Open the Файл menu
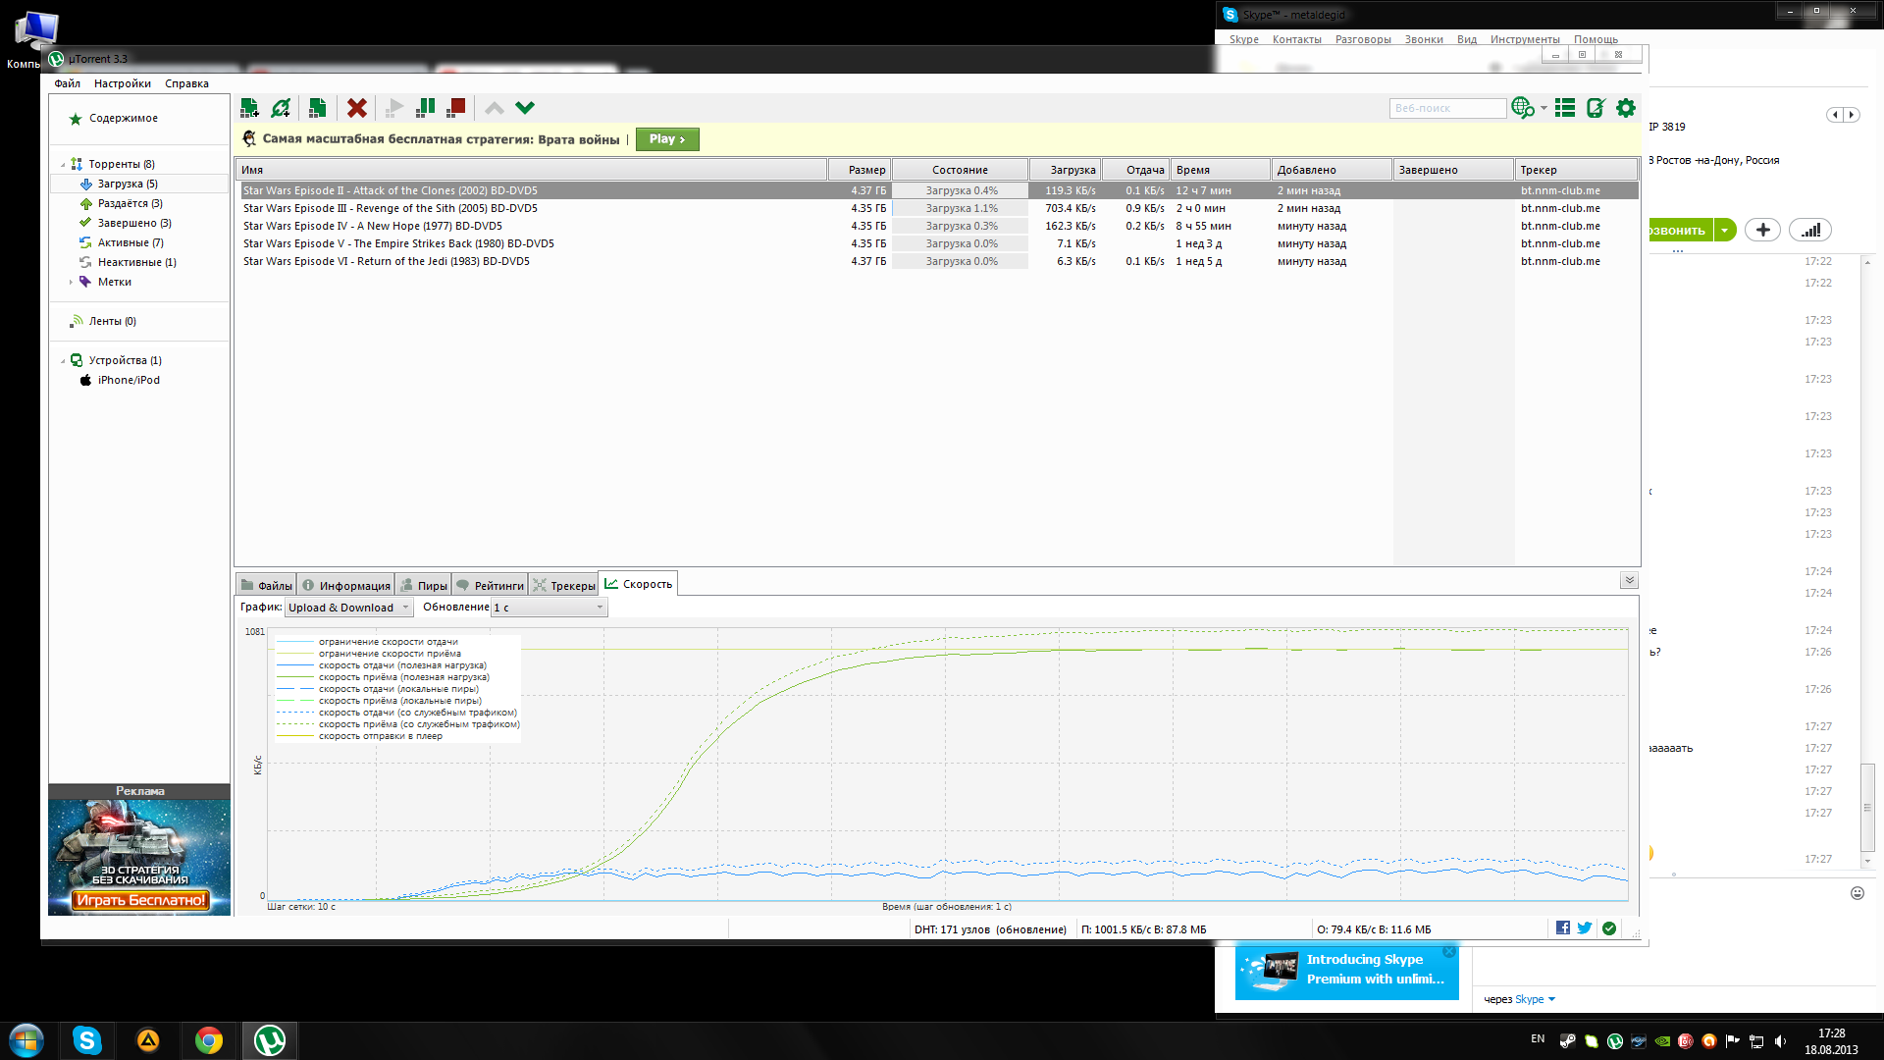The width and height of the screenshot is (1884, 1060). click(x=68, y=83)
